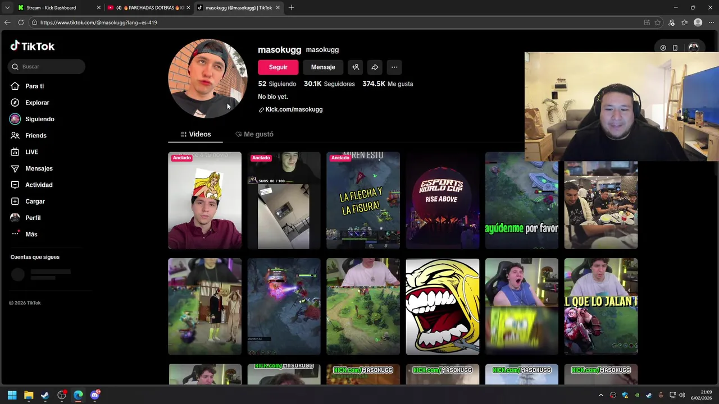The width and height of the screenshot is (719, 404).
Task: Click the add-friend person icon
Action: pos(356,67)
